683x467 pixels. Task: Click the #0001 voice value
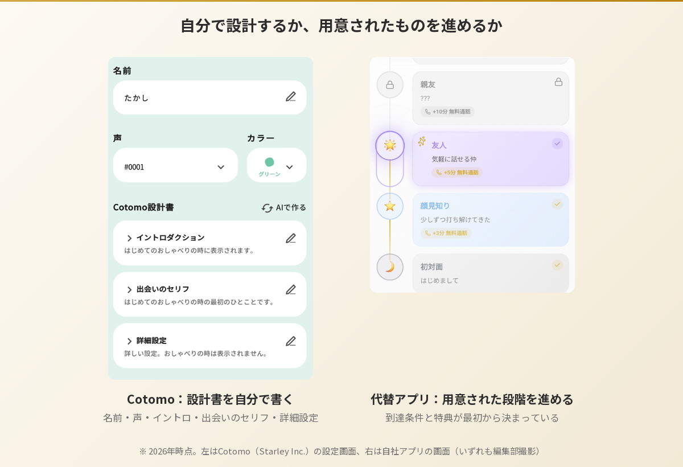(x=134, y=167)
